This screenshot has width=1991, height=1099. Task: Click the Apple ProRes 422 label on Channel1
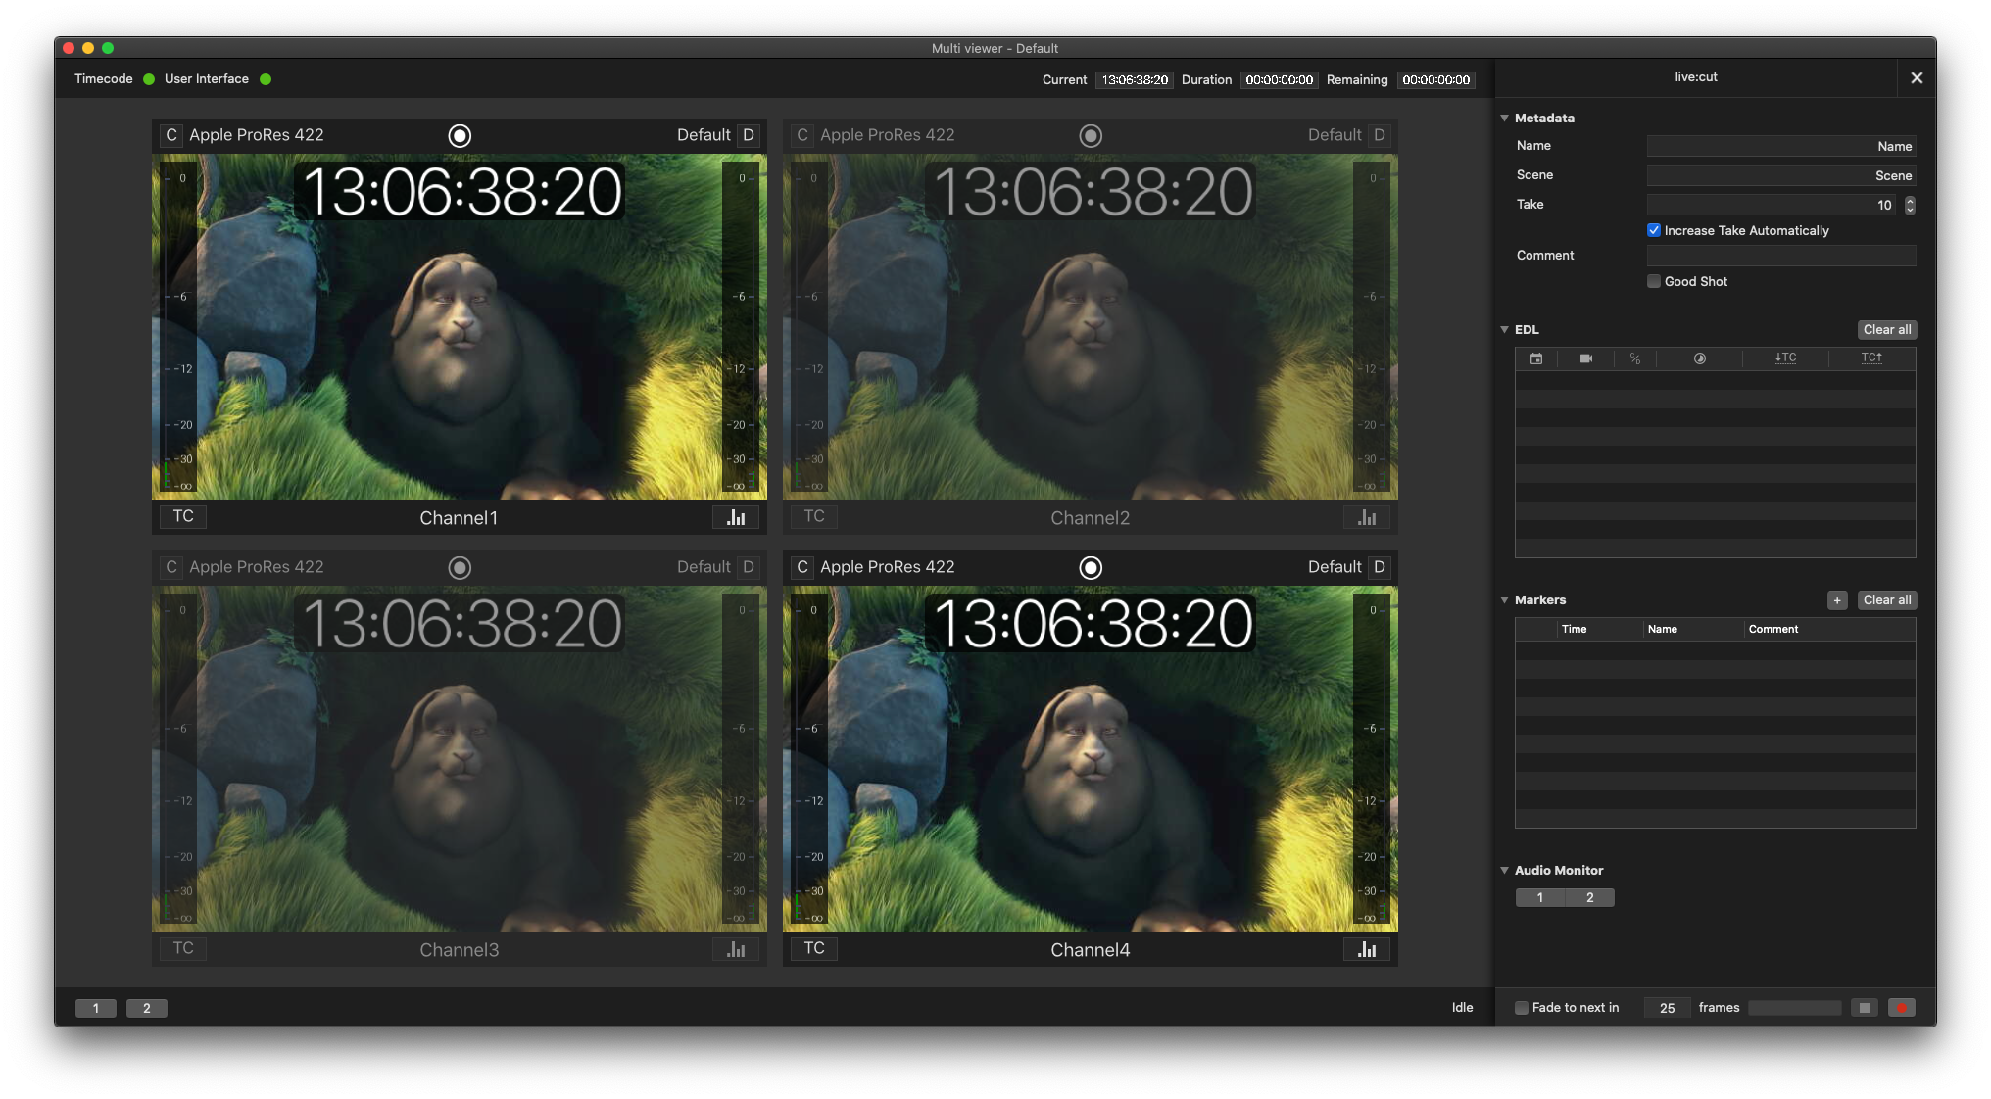click(257, 135)
